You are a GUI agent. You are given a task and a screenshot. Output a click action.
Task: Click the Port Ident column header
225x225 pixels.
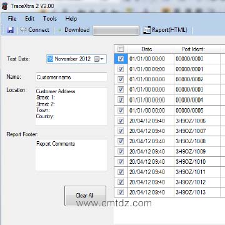(x=197, y=49)
